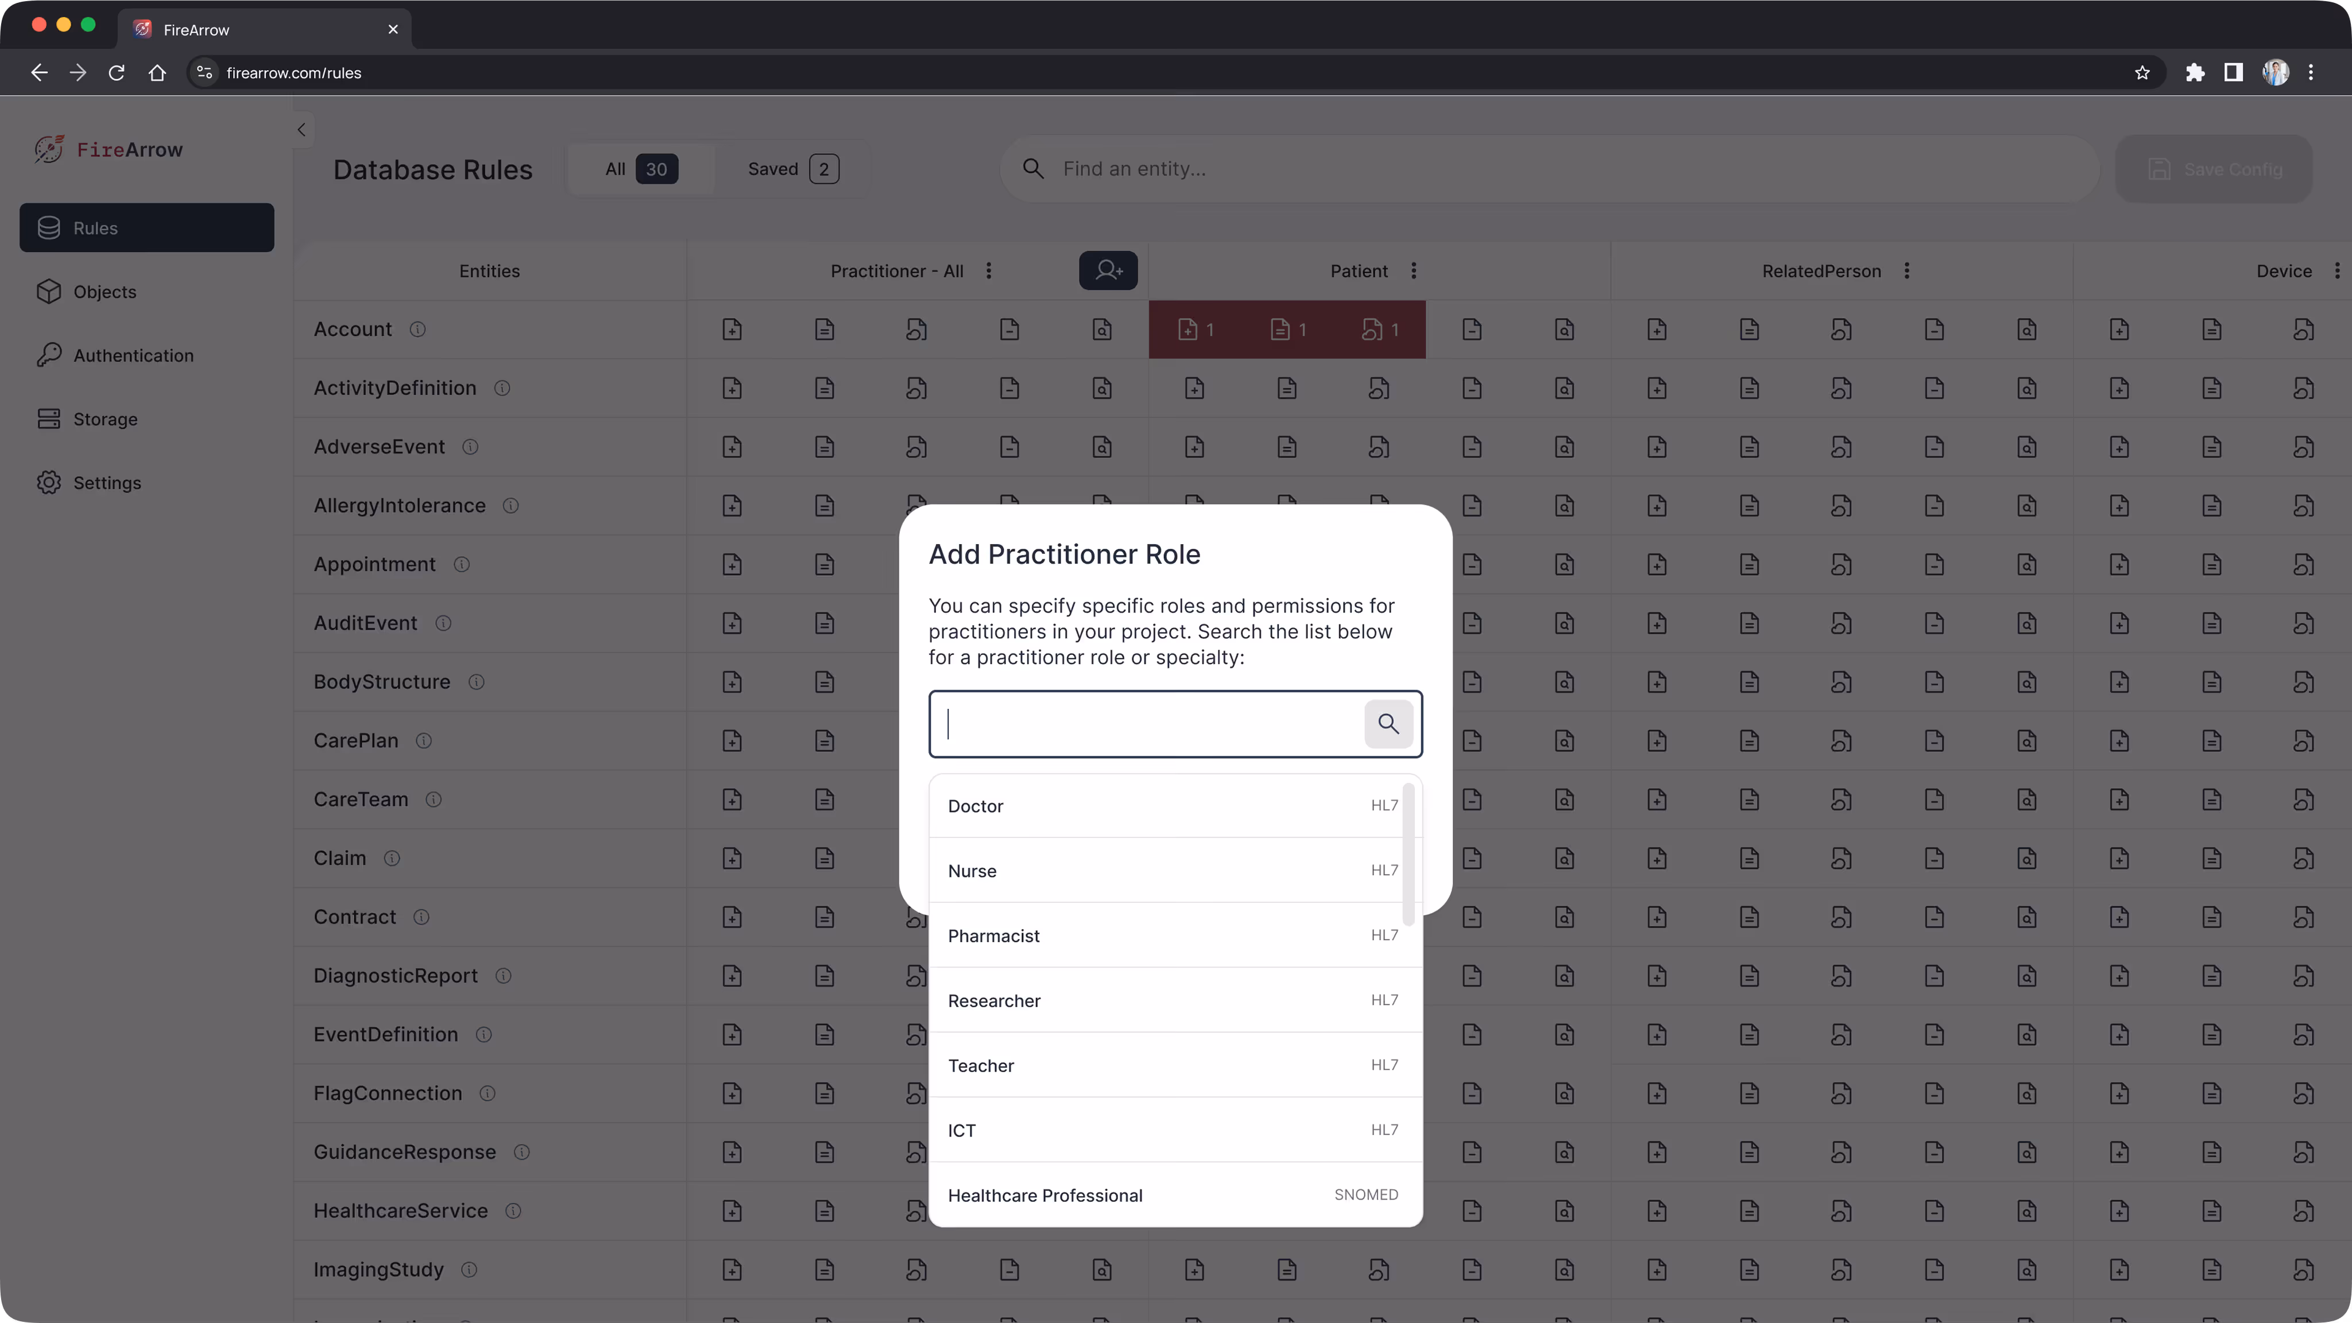Image resolution: width=2352 pixels, height=1323 pixels.
Task: Select Teacher from the role list
Action: pos(1175,1065)
